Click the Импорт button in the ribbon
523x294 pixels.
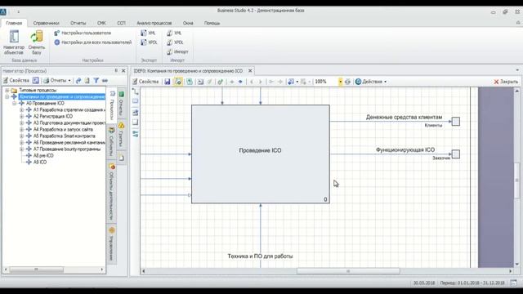click(x=177, y=51)
